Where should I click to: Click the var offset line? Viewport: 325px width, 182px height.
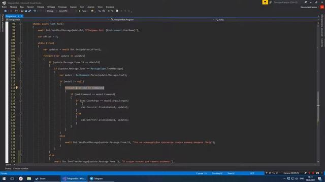(x=48, y=36)
